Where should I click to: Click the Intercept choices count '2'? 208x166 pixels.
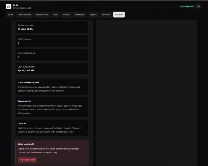click(18, 57)
